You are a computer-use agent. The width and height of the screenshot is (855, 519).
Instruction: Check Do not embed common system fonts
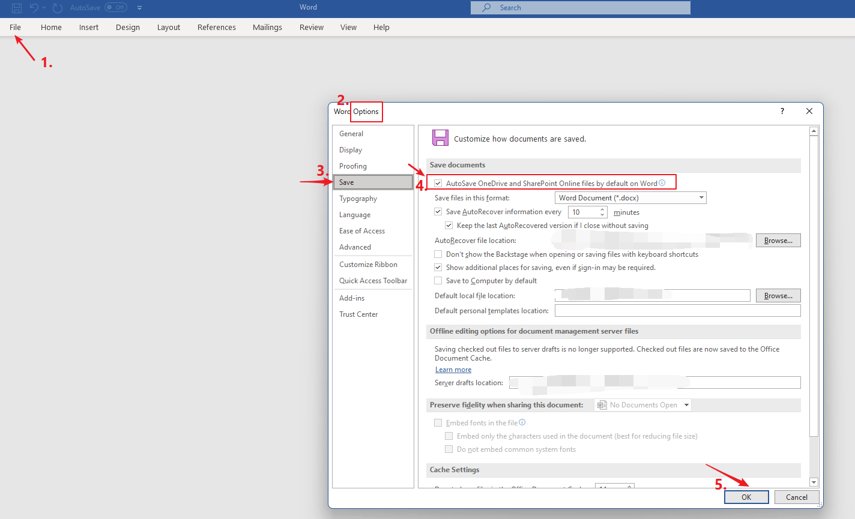[x=449, y=449]
